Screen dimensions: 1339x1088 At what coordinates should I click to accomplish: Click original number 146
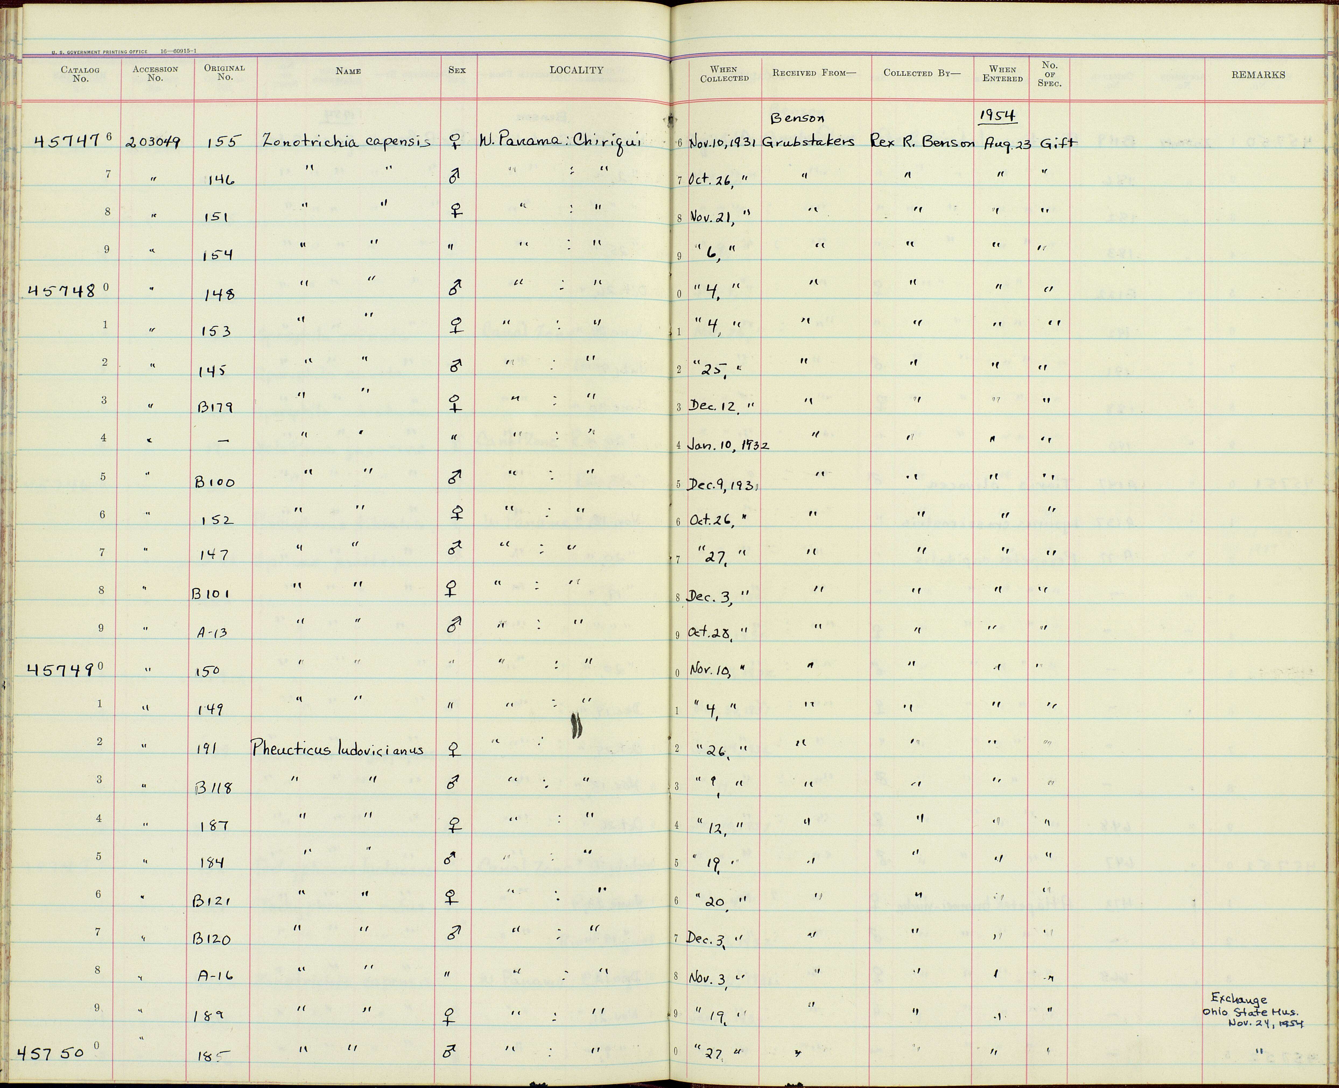click(x=221, y=179)
